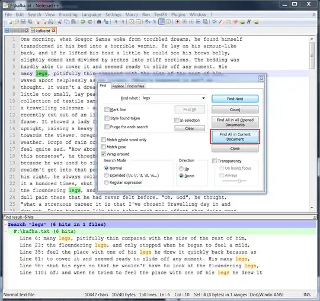Tick the Transparency checkbox
This screenshot has height=301, width=320.
coord(215,161)
